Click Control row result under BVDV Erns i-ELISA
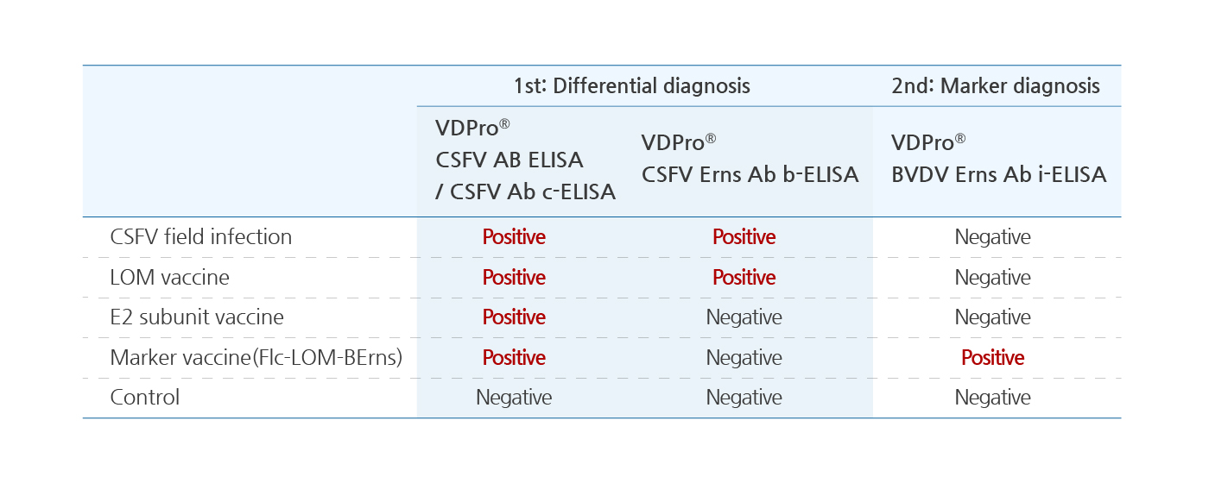The height and width of the screenshot is (477, 1209). coord(993,398)
